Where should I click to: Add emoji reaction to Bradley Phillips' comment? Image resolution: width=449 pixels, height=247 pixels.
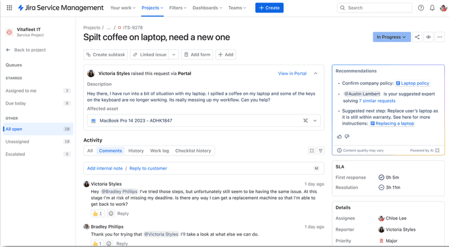[x=109, y=243]
